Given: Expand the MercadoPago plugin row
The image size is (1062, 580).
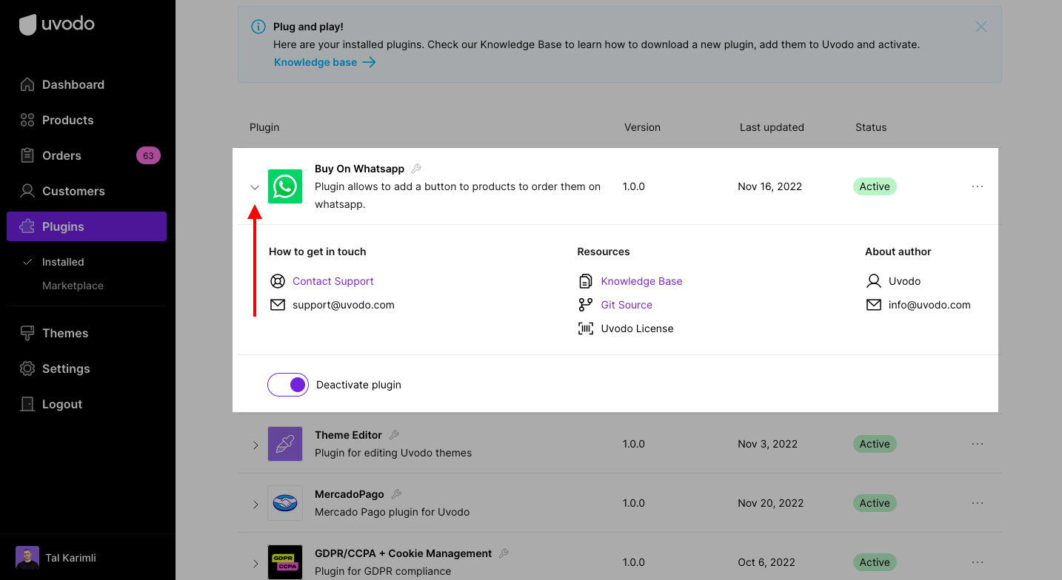Looking at the screenshot, I should pos(255,504).
